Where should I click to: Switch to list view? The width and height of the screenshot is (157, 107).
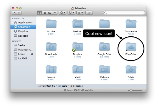(x=45, y=13)
